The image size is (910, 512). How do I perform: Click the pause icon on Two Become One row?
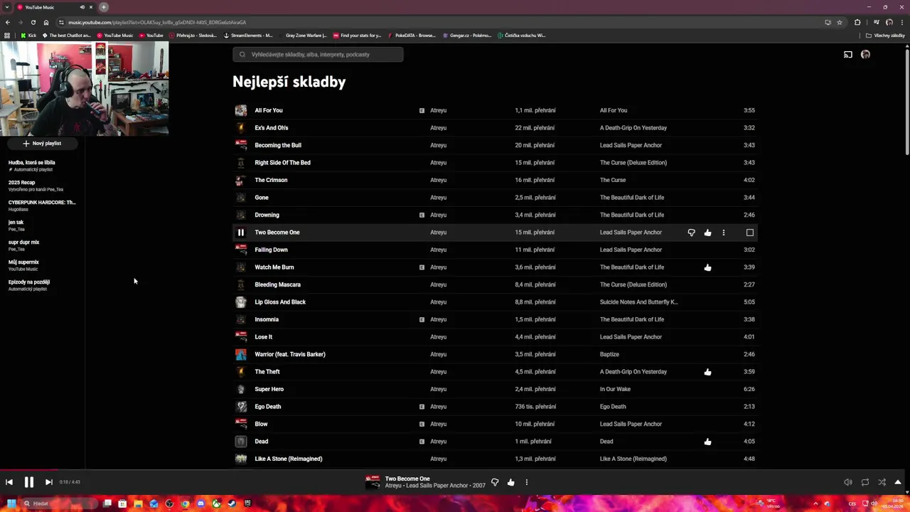[241, 233]
